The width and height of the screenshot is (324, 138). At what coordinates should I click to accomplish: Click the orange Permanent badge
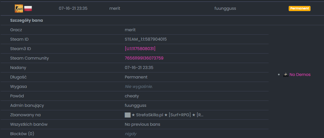(x=299, y=9)
